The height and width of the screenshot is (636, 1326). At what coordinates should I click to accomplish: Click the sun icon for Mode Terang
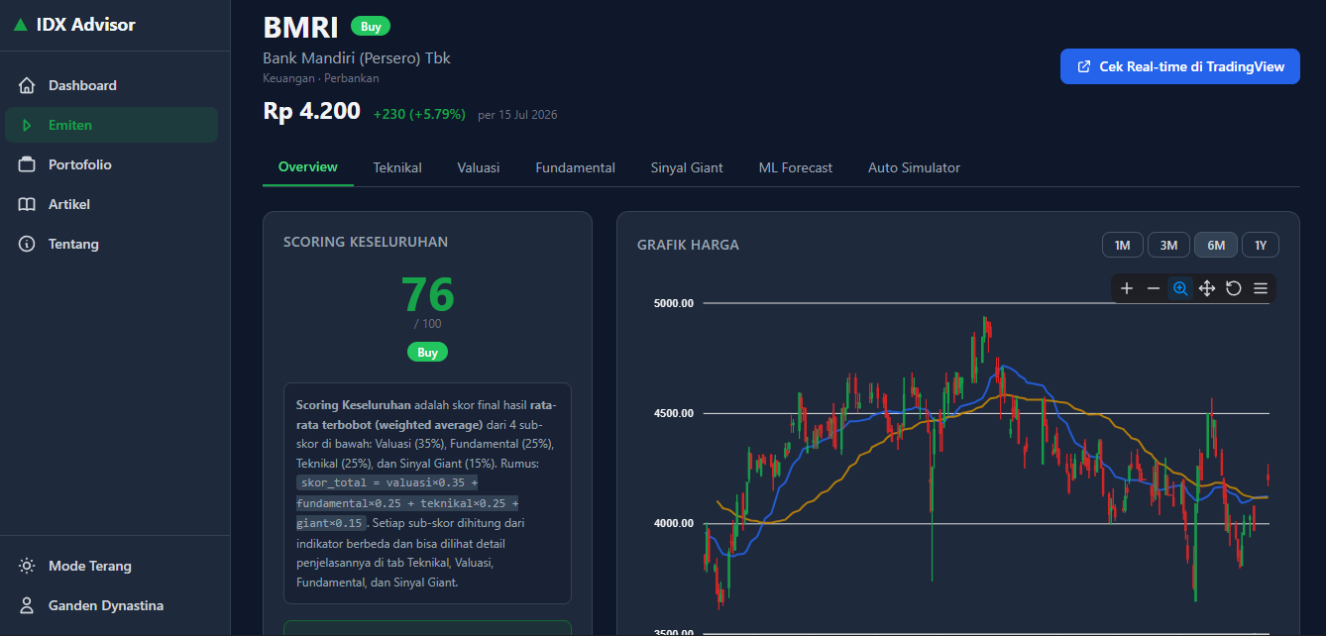[27, 566]
